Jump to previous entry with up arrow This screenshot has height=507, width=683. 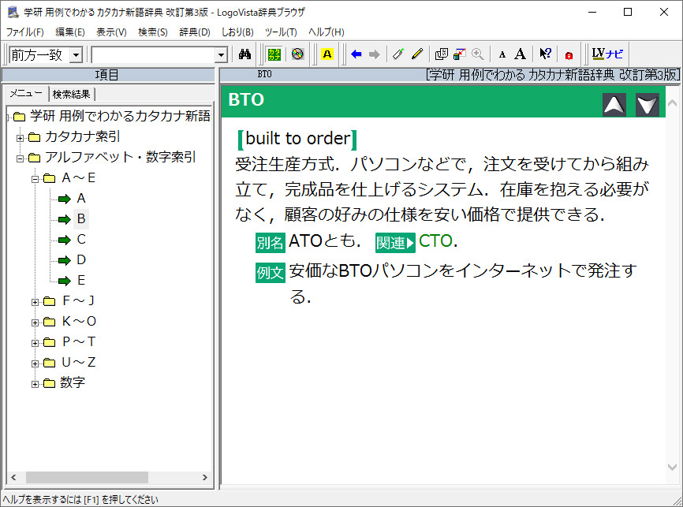click(x=614, y=105)
